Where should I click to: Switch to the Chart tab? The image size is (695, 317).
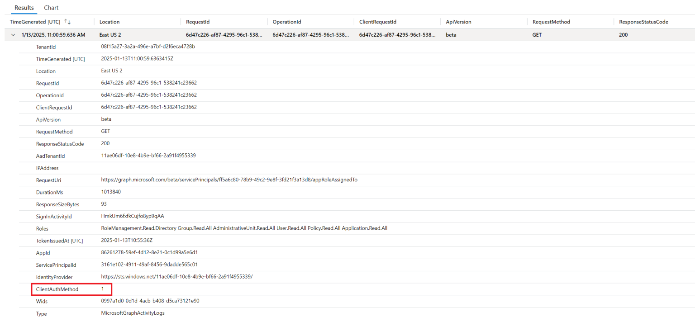point(51,8)
